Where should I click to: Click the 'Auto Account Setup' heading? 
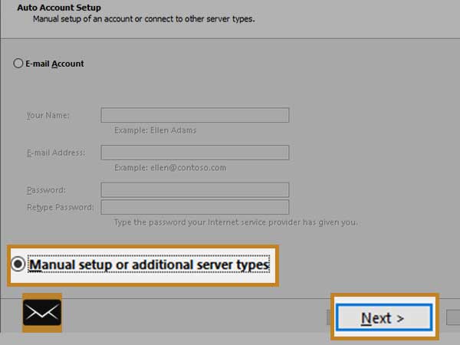(x=59, y=8)
